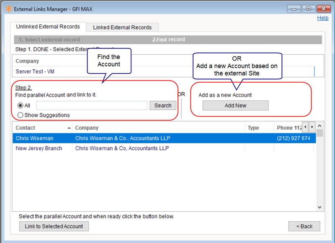Screen dimensions: 335x243
Task: Select the All search filter option
Action: click(x=21, y=105)
